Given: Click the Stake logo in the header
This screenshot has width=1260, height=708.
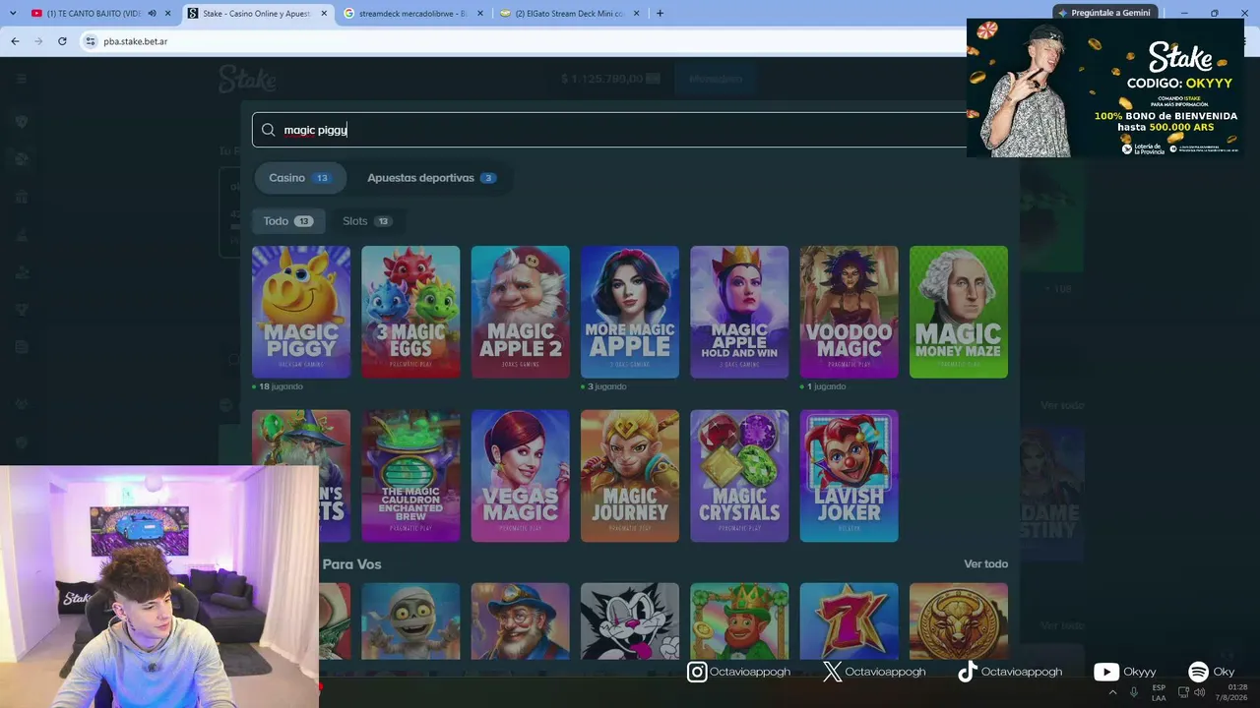Looking at the screenshot, I should coord(247,78).
